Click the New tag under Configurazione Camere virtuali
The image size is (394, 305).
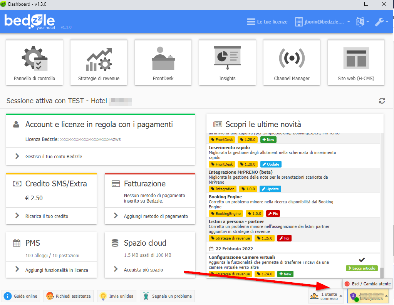click(285, 274)
